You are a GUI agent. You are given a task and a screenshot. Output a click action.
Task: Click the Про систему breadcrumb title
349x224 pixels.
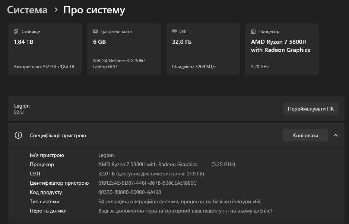tap(94, 10)
